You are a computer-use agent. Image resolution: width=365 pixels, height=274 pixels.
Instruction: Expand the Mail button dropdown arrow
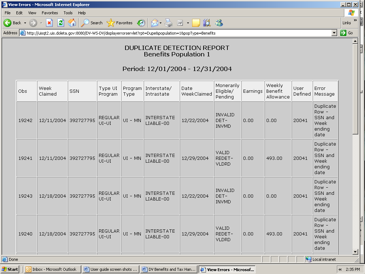161,23
